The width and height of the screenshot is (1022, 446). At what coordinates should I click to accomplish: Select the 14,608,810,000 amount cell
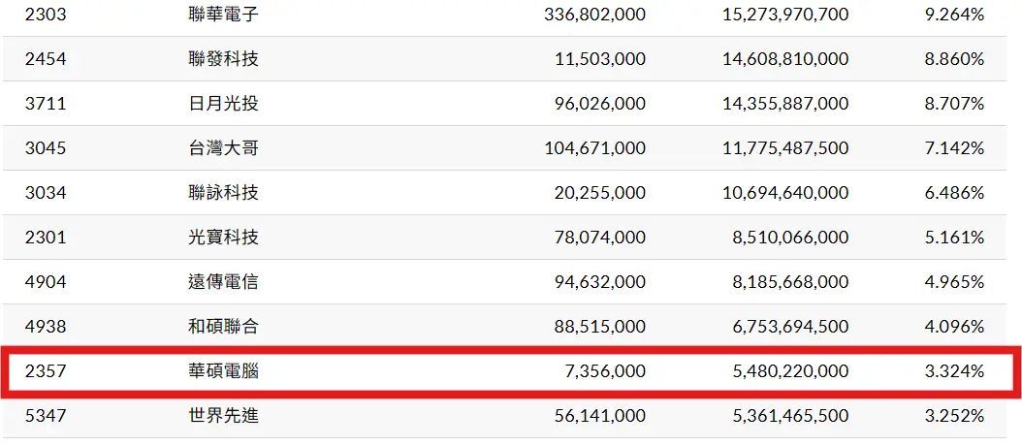coord(785,59)
